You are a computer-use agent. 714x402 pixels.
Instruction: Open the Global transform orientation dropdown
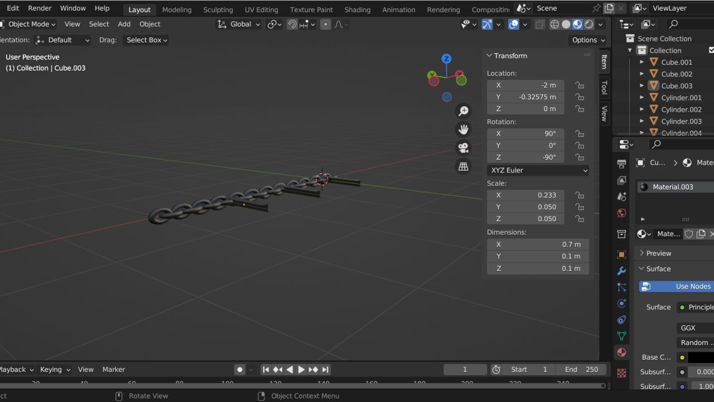pyautogui.click(x=239, y=24)
